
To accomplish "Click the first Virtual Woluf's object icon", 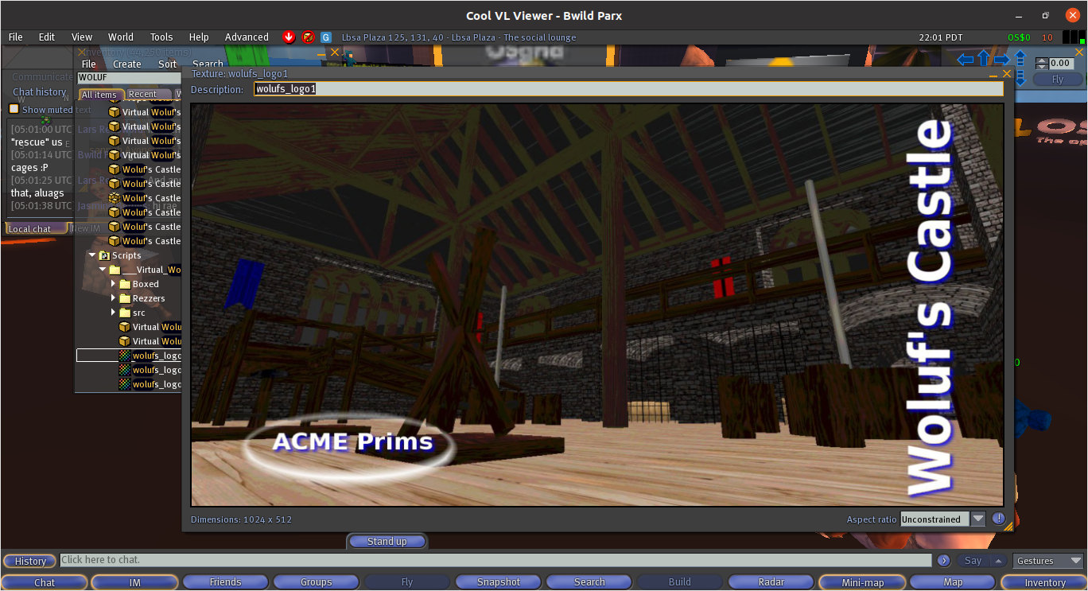I will click(114, 112).
